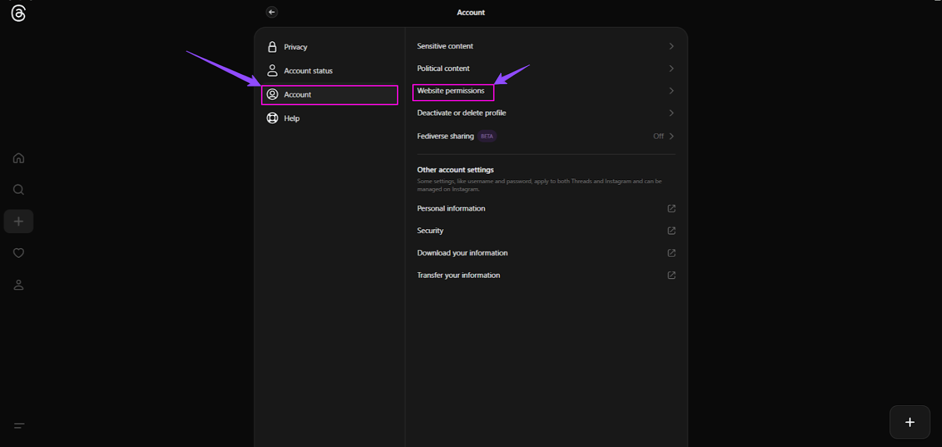This screenshot has width=942, height=447.
Task: Open the Profile person icon
Action: click(19, 285)
